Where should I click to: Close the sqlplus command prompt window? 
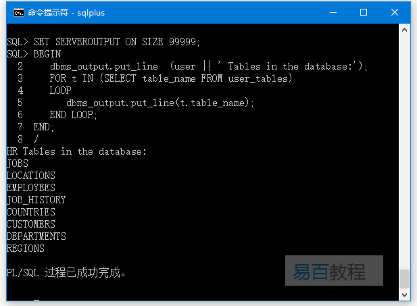(395, 12)
